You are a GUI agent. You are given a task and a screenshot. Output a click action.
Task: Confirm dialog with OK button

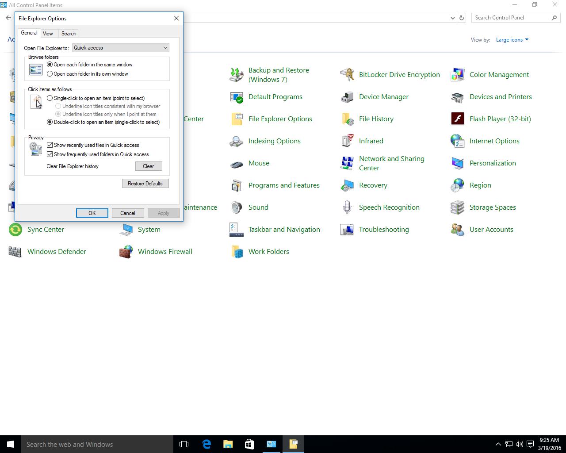pos(92,213)
